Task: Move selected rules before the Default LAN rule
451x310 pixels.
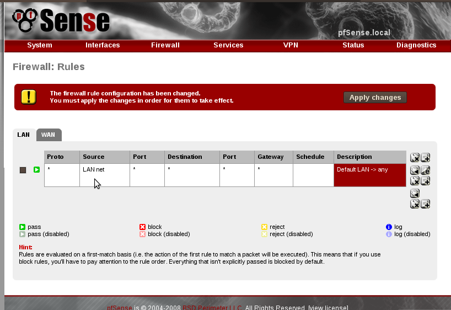Action: tap(415, 170)
